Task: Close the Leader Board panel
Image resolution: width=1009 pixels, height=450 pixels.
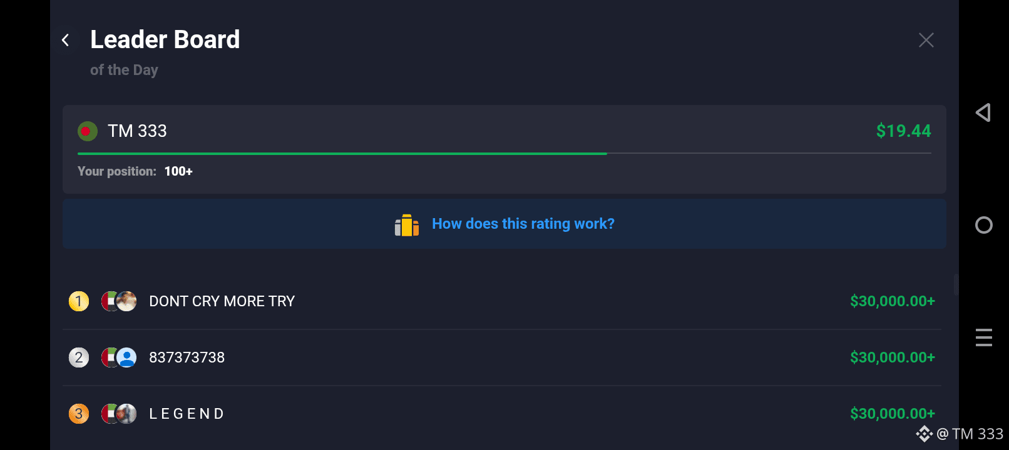Action: 926,40
